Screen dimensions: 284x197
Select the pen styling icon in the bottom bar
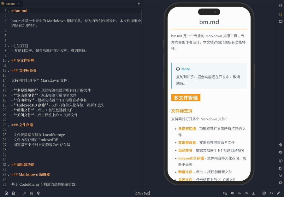click(278, 193)
